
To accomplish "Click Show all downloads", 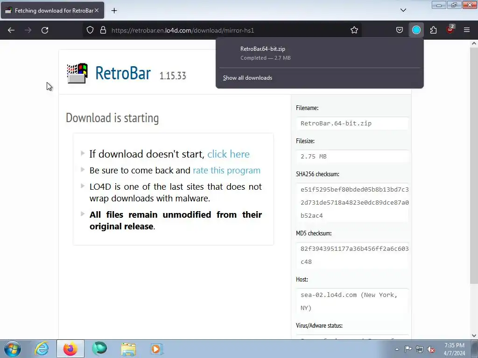I will (x=247, y=78).
